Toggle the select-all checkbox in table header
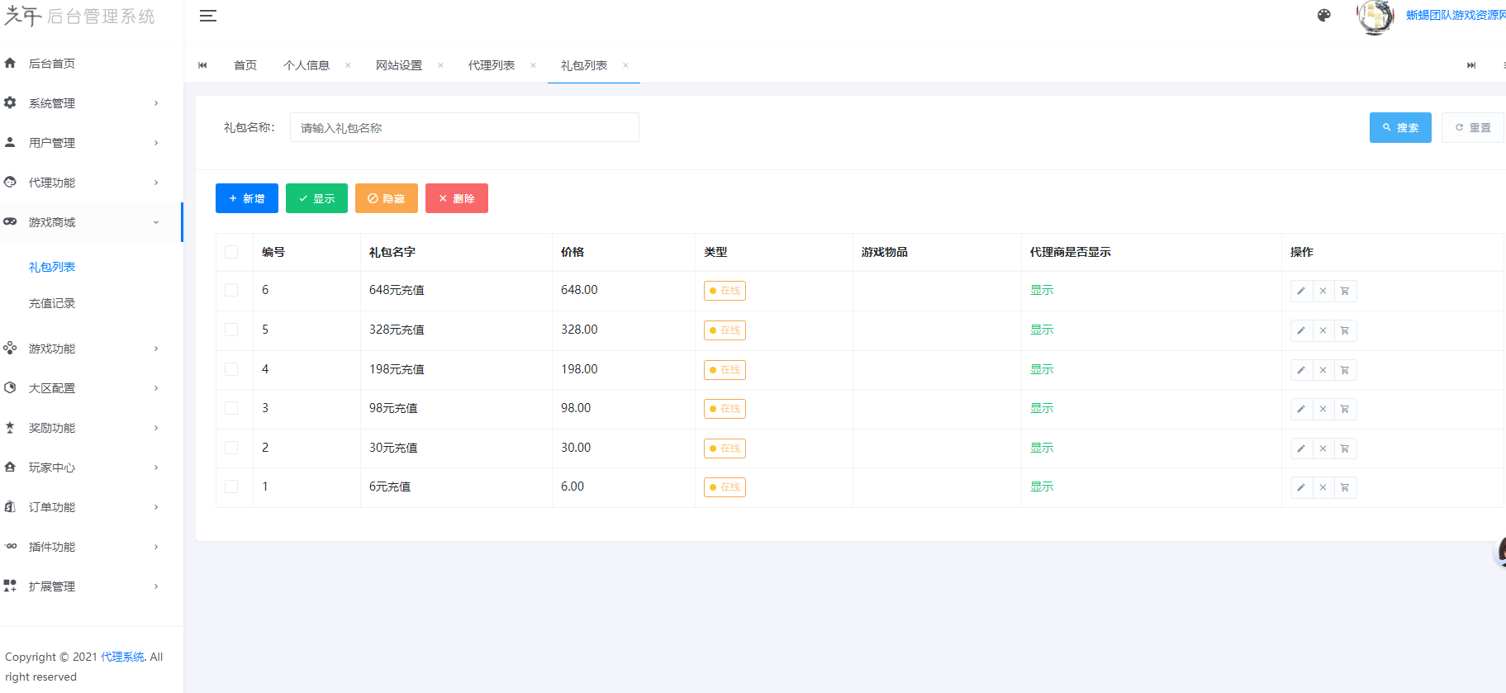 click(231, 252)
